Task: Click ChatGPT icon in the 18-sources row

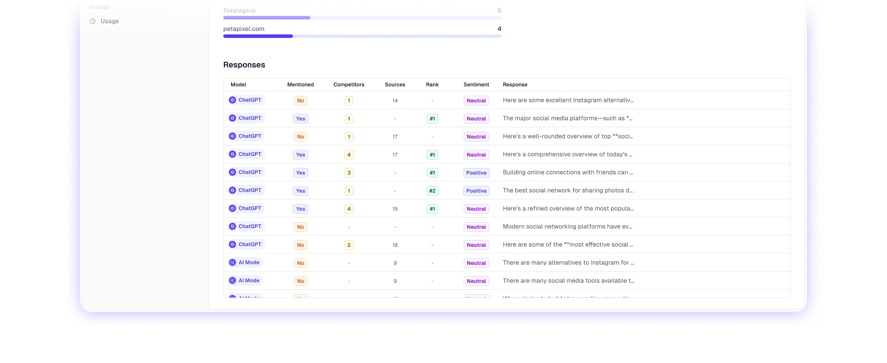Action: (x=233, y=245)
